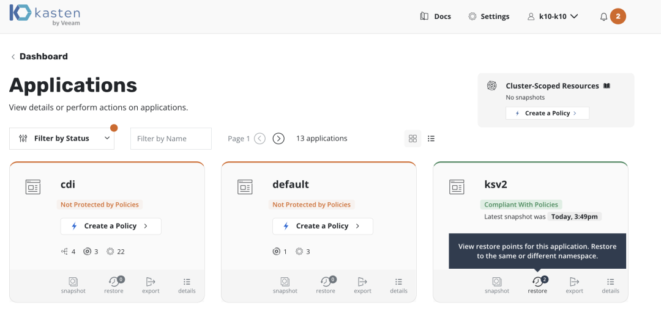The height and width of the screenshot is (314, 661).
Task: Click the Compliant With Policies label
Action: pos(521,205)
